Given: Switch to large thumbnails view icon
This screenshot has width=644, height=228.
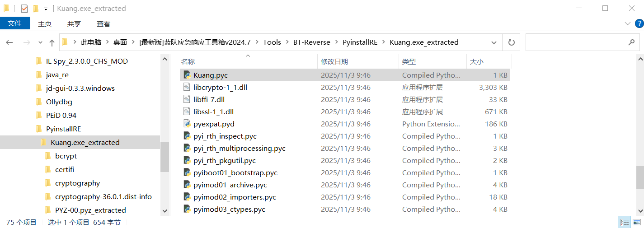Looking at the screenshot, I should [637, 222].
